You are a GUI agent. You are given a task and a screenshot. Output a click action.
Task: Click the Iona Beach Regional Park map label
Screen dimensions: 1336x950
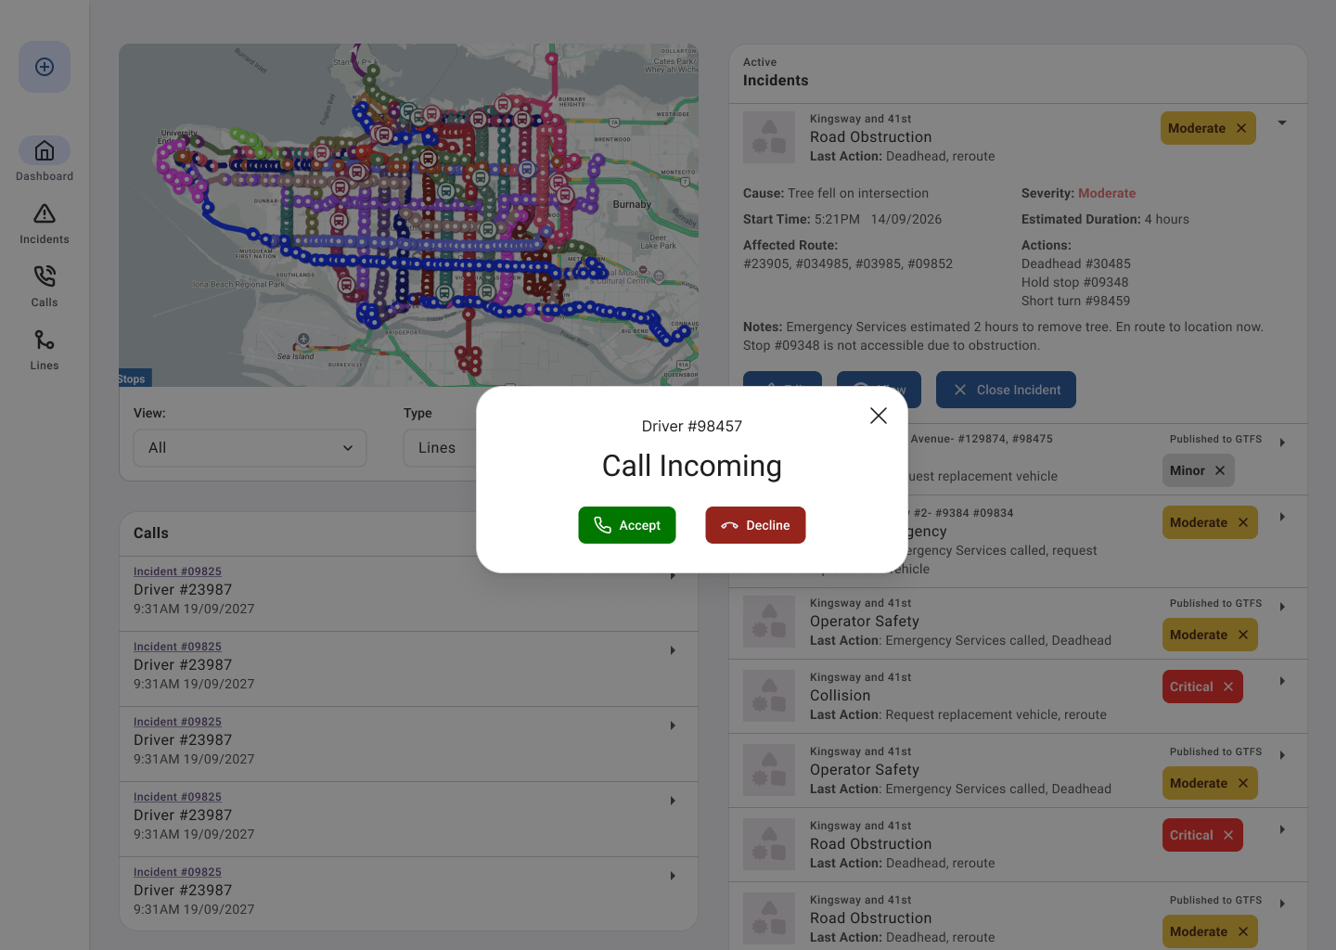pos(239,285)
